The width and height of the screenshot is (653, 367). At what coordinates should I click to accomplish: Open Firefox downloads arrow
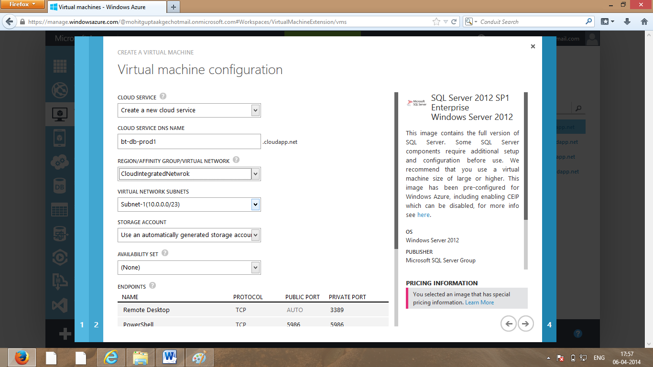point(627,22)
